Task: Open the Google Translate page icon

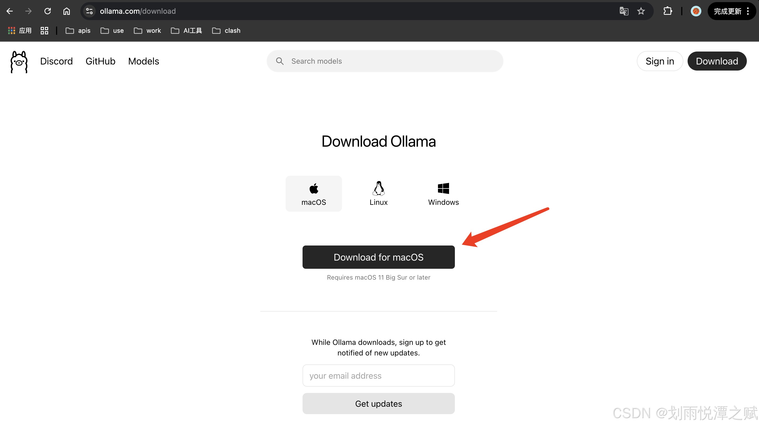Action: pos(624,11)
